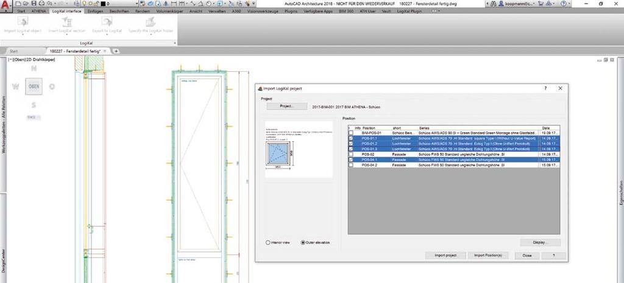Check the POS-04.2 row checkbox
The height and width of the screenshot is (283, 624).
pos(350,164)
